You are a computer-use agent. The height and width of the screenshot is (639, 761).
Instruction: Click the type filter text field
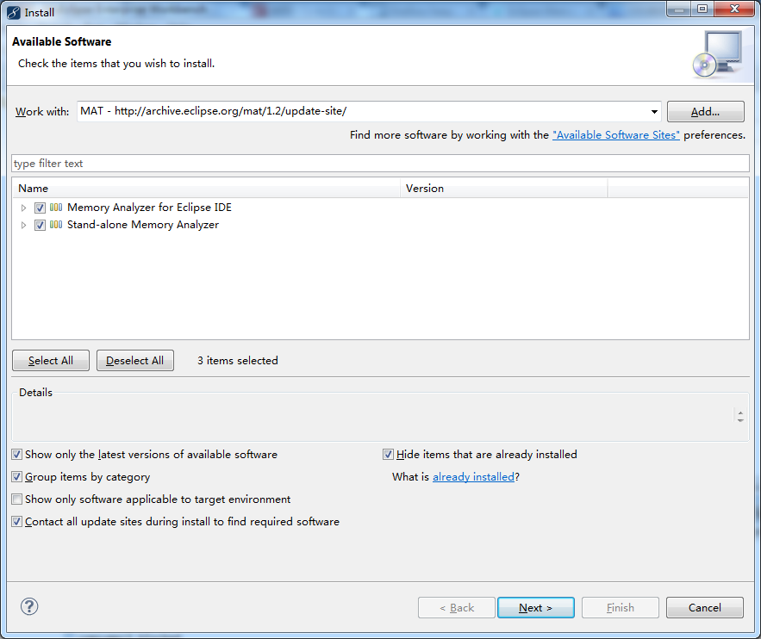pos(381,164)
